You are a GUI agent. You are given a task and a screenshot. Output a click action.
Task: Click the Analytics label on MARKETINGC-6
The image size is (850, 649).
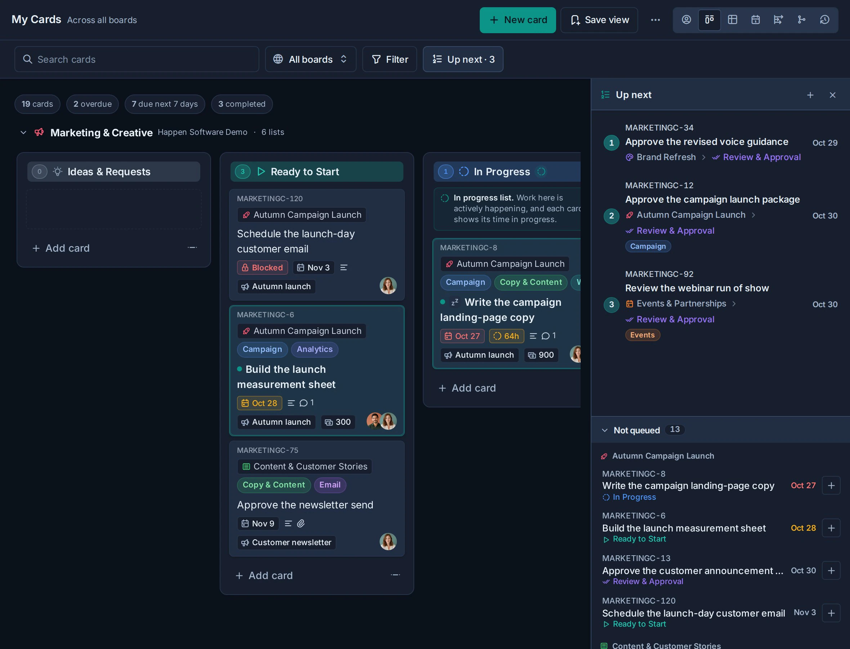(314, 349)
